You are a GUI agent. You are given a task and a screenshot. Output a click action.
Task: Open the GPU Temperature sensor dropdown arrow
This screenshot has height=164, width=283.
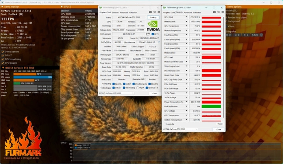[186, 26]
